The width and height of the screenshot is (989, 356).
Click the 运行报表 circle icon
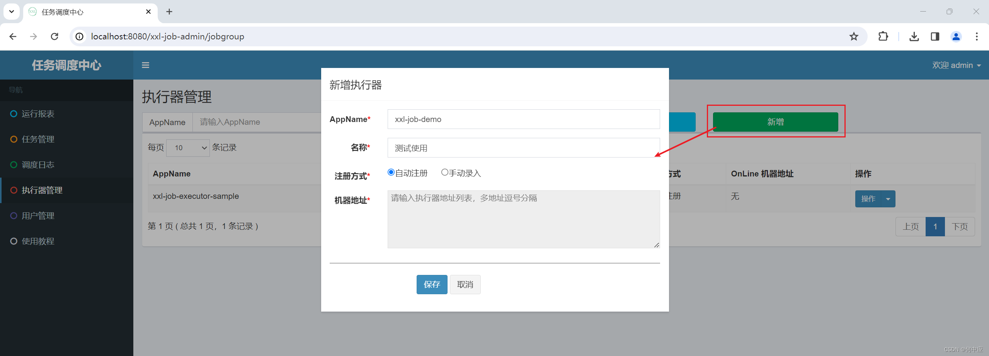click(x=14, y=114)
